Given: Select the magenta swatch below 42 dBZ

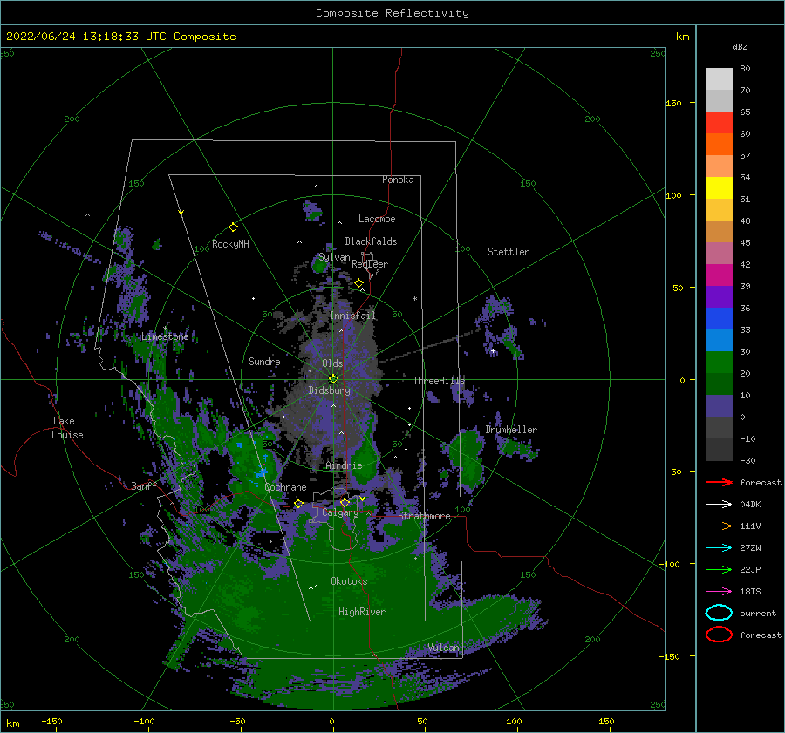Looking at the screenshot, I should coord(719,275).
